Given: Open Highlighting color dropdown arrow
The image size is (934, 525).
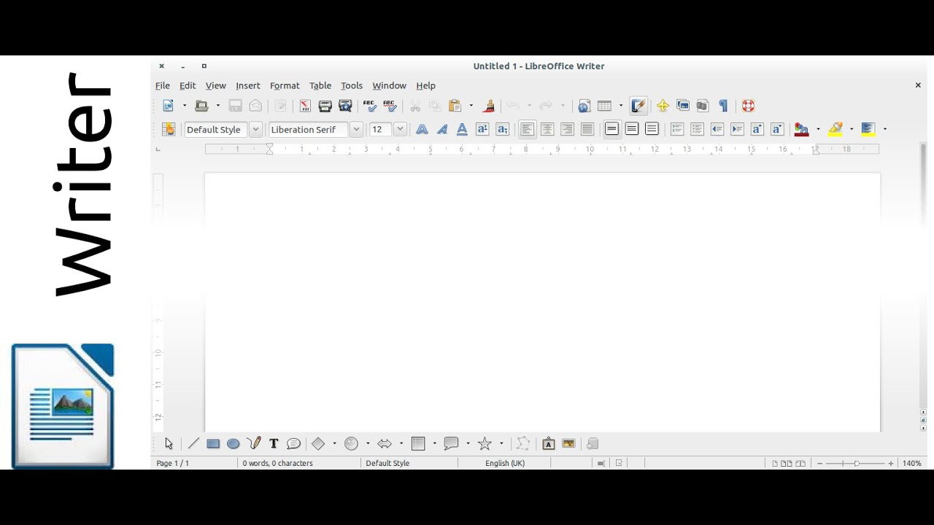Looking at the screenshot, I should pos(852,129).
